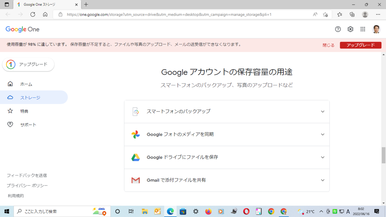Open Windows Start menu
The height and width of the screenshot is (217, 386).
pos(7,211)
